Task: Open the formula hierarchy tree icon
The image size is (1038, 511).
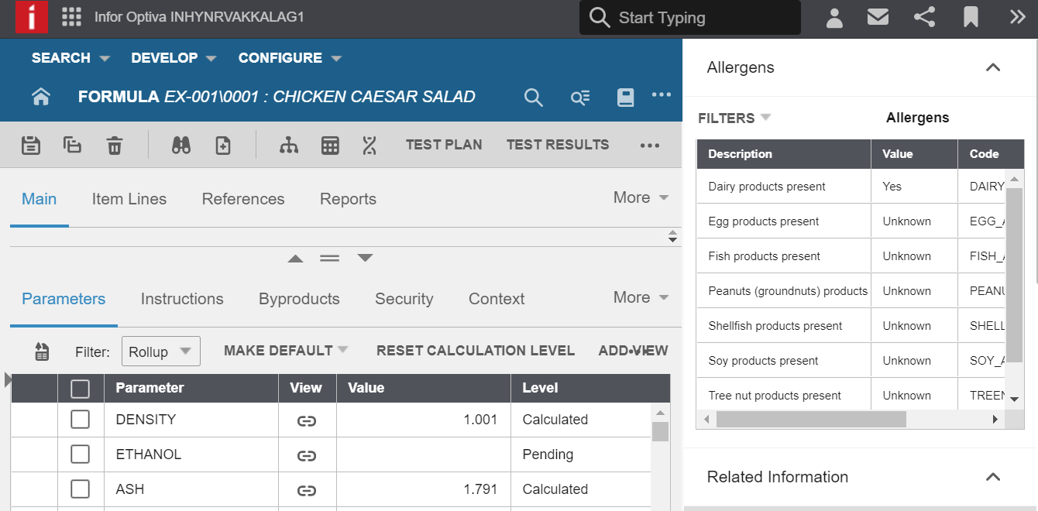Action: [289, 145]
